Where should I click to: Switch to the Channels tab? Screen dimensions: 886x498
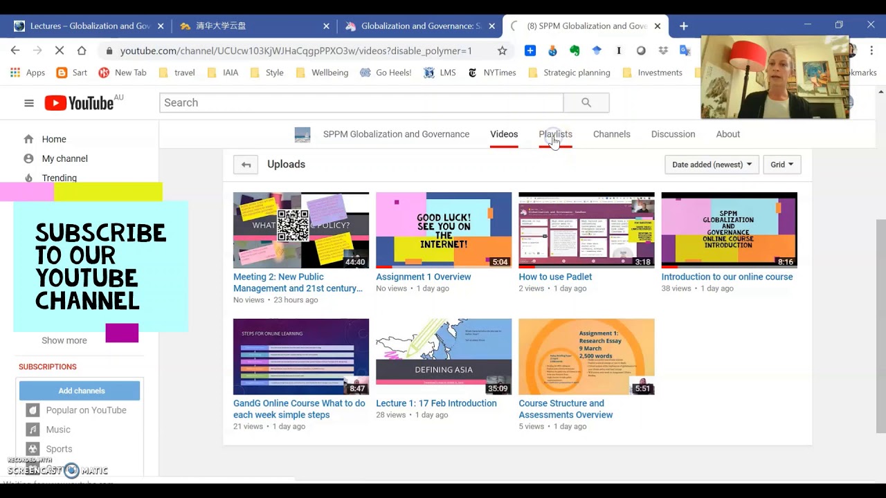pos(612,134)
